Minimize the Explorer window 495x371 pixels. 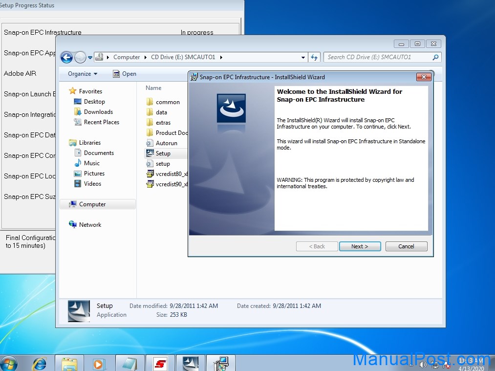coord(401,44)
